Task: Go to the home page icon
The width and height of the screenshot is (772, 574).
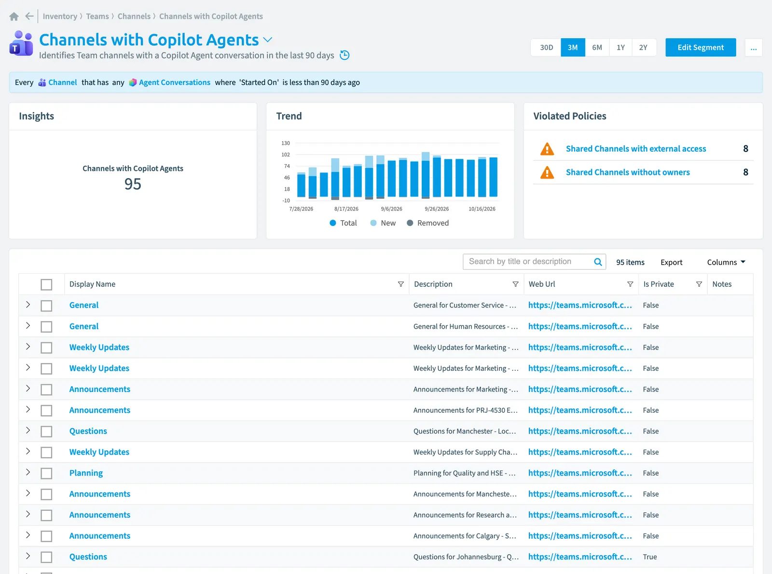Action: click(x=14, y=16)
